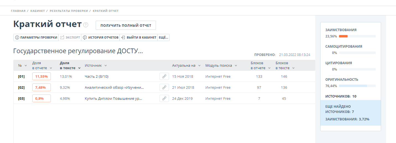Click the Экспорт toolbar item
This screenshot has width=396, height=143.
pos(70,37)
